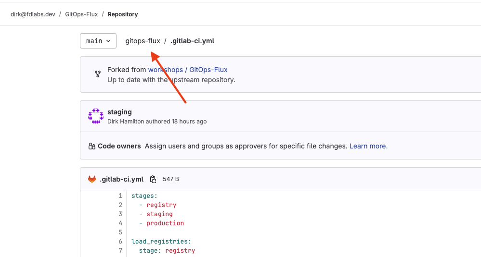The height and width of the screenshot is (257, 481).
Task: Select line number 5
Action: 120,232
